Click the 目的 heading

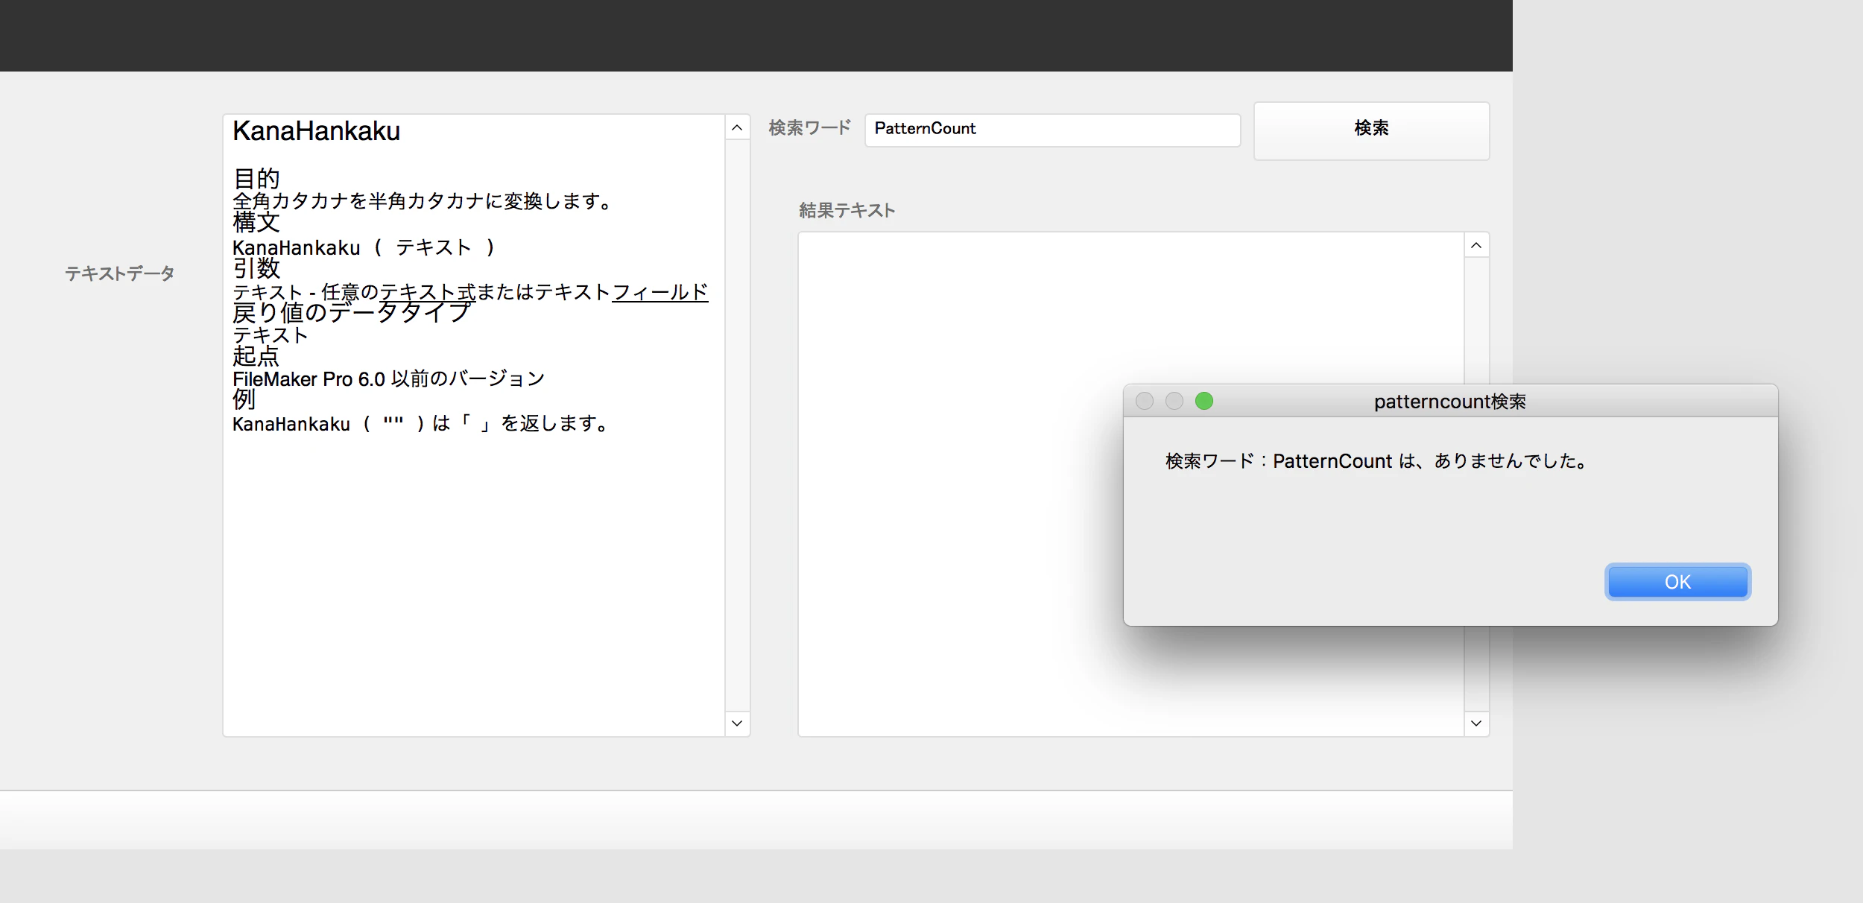click(256, 178)
